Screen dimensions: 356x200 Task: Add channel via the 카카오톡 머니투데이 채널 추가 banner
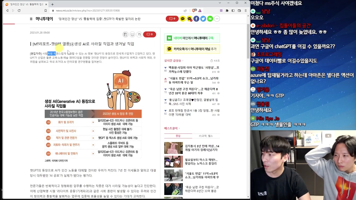pos(192,49)
